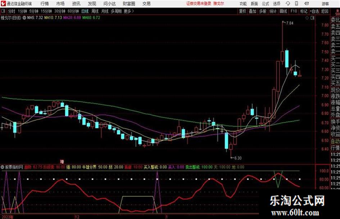This screenshot has height=219, width=340.
Task: Switch to the 30分钟 period tab
Action: coord(60,11)
